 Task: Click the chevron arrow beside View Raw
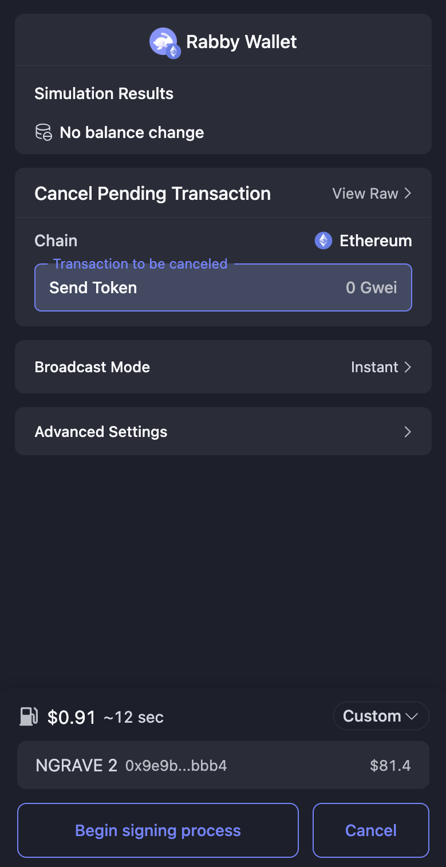click(x=408, y=194)
